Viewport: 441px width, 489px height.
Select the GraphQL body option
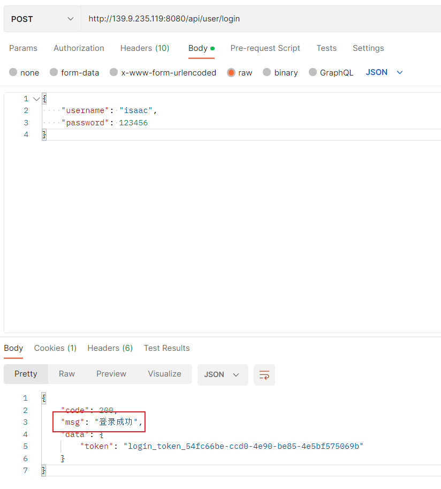pyautogui.click(x=313, y=72)
